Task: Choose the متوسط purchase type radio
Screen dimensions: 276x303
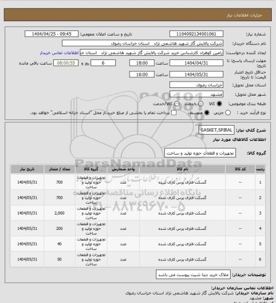Action: [x=206, y=113]
